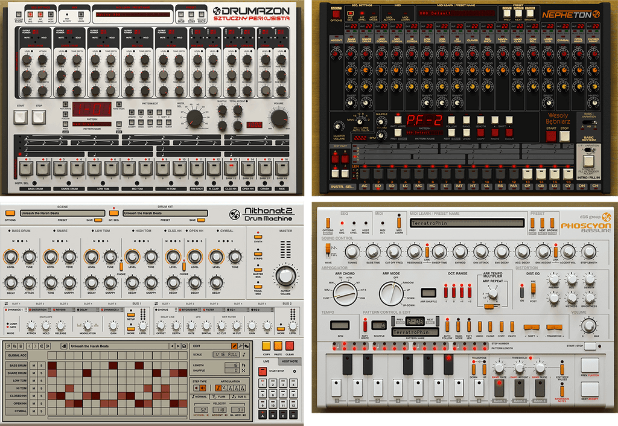Viewport: 618px width, 426px height.
Task: Click the small paste icon beside Nithonat's trash icon
Action: click(15, 346)
